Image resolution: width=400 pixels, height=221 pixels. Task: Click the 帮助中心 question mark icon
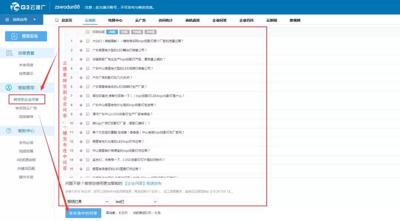(x=9, y=130)
